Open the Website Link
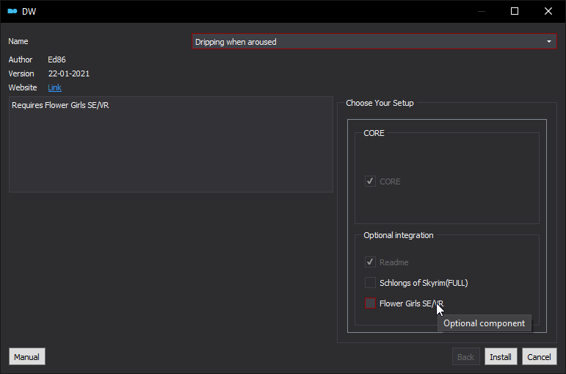This screenshot has width=566, height=374. 54,87
